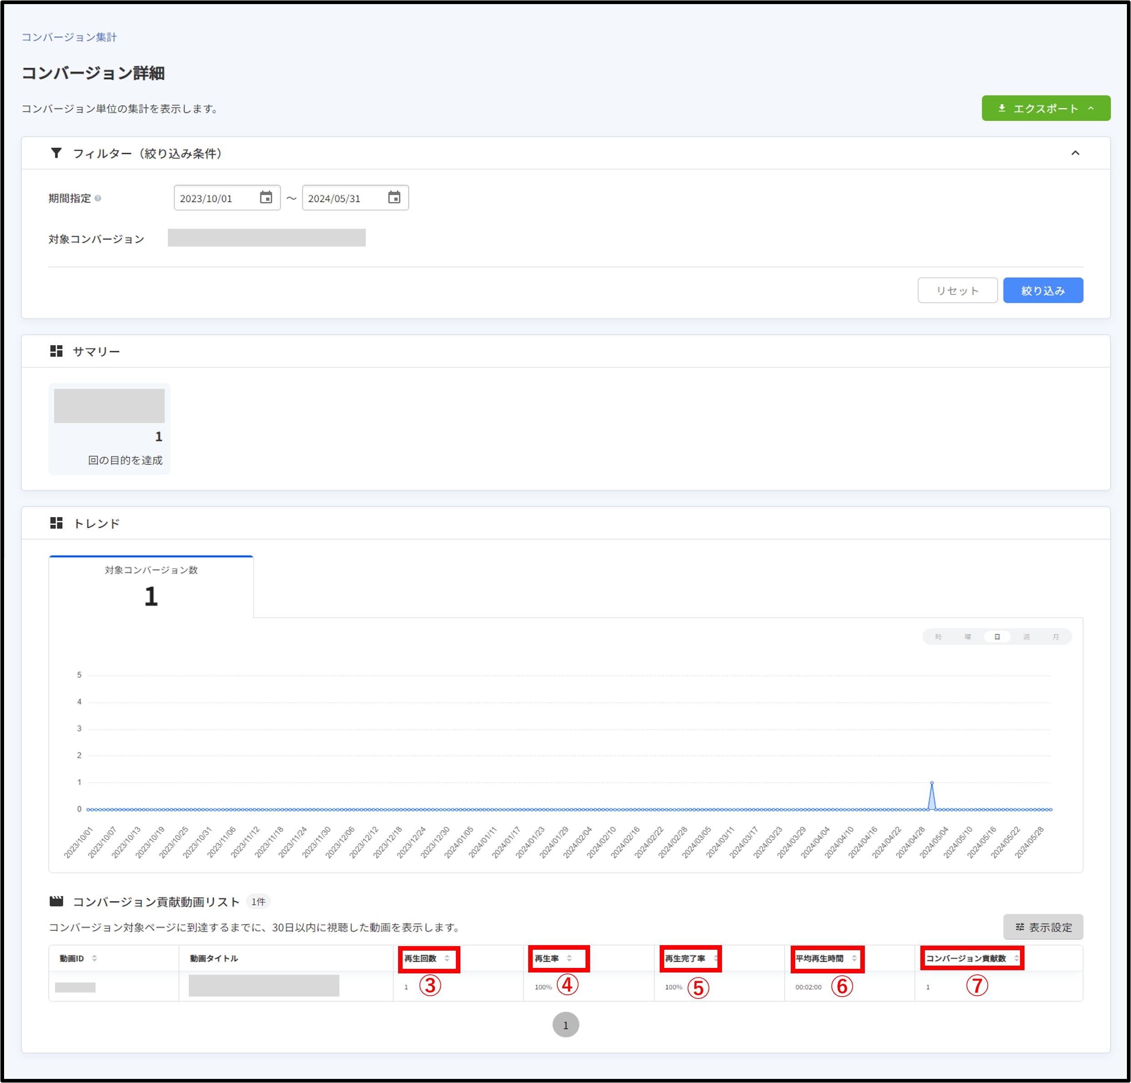Viewport: 1131px width, 1083px height.
Task: Switch trend granularity to 時 (hour)
Action: pos(938,637)
